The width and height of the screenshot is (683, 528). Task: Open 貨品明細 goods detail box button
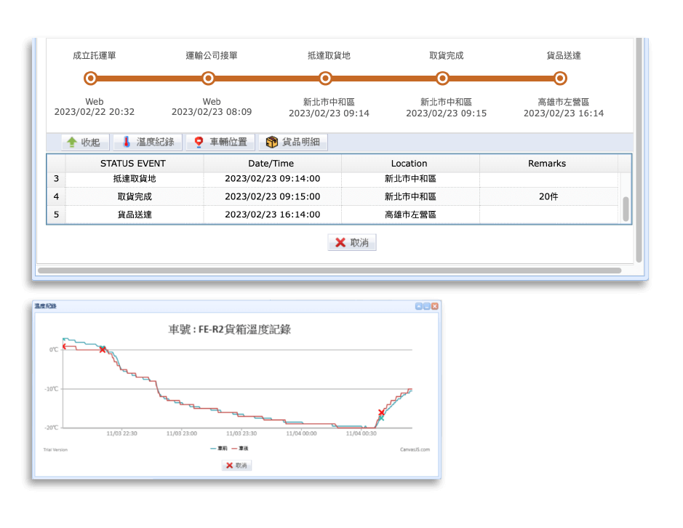click(x=293, y=143)
